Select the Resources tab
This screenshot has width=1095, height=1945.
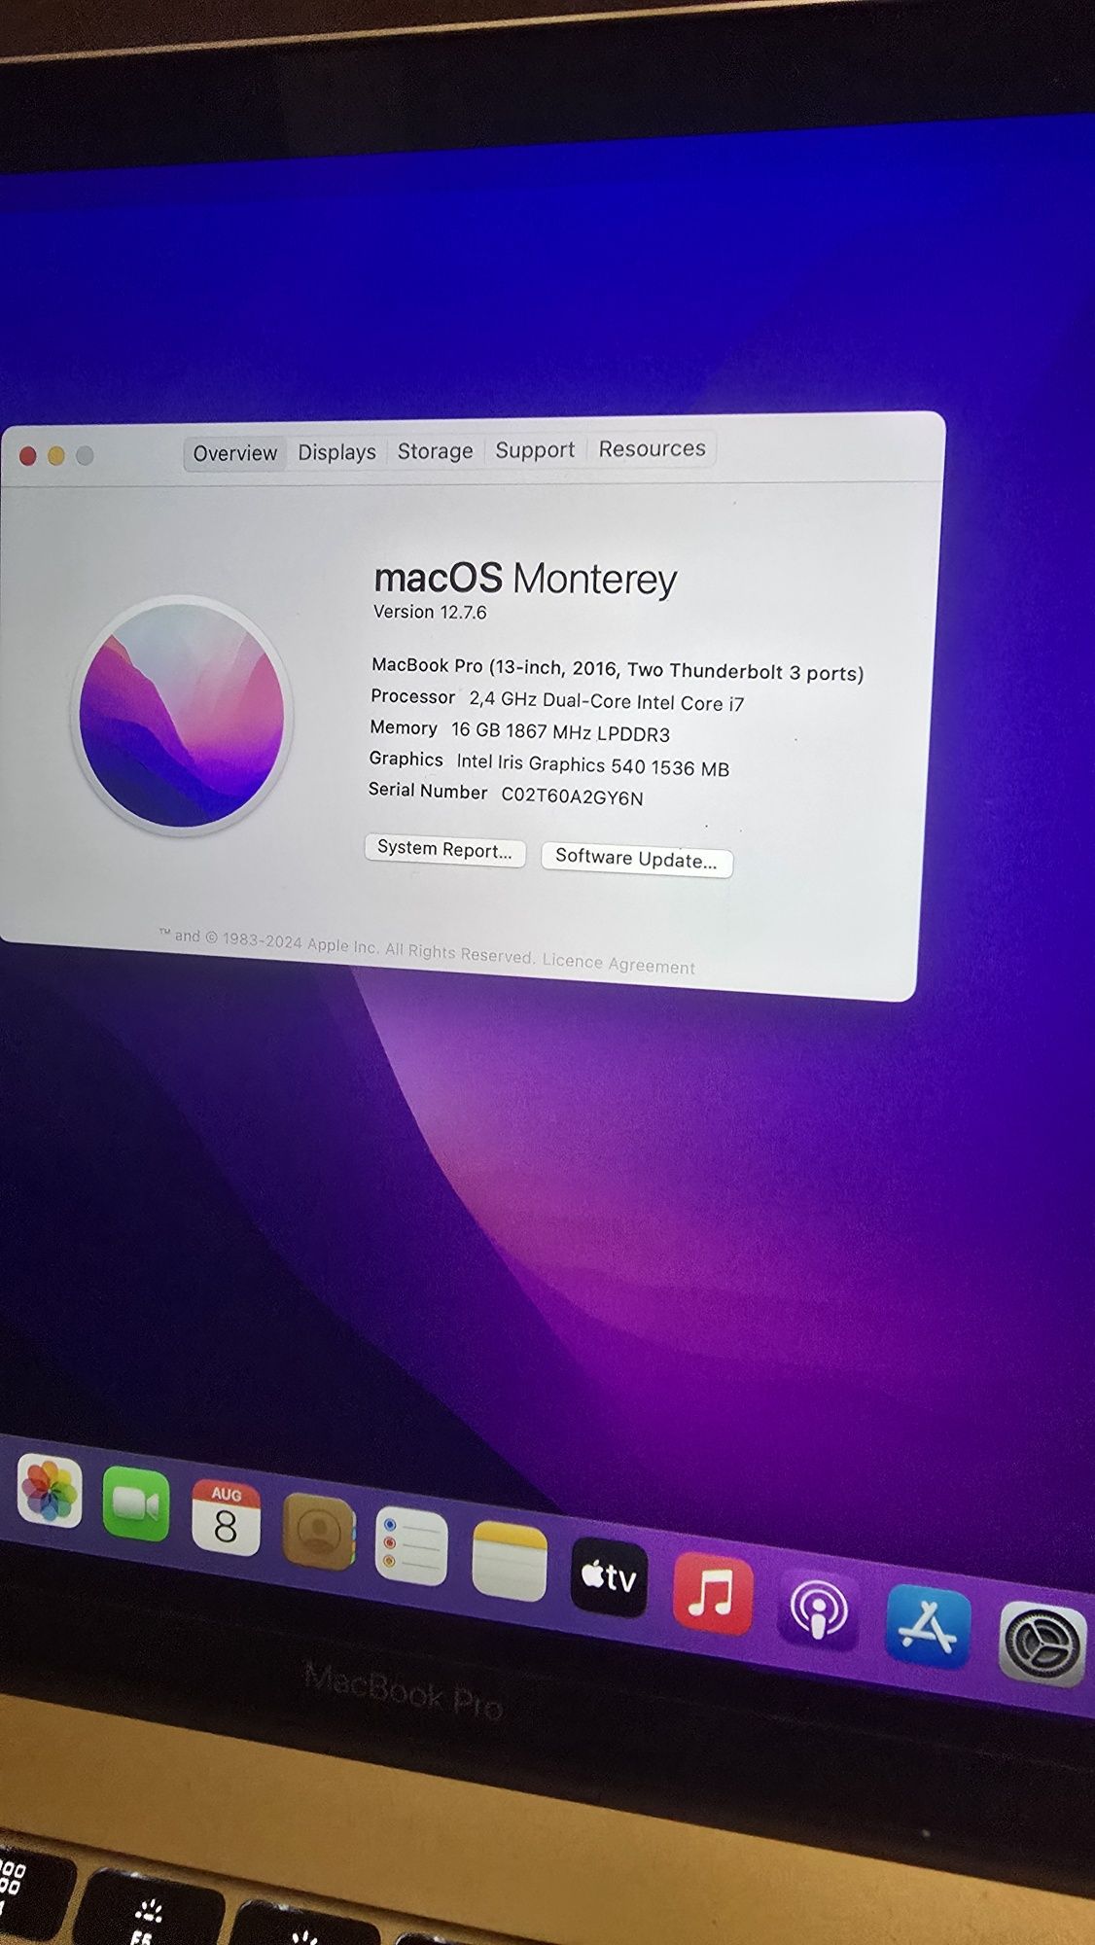tap(652, 449)
